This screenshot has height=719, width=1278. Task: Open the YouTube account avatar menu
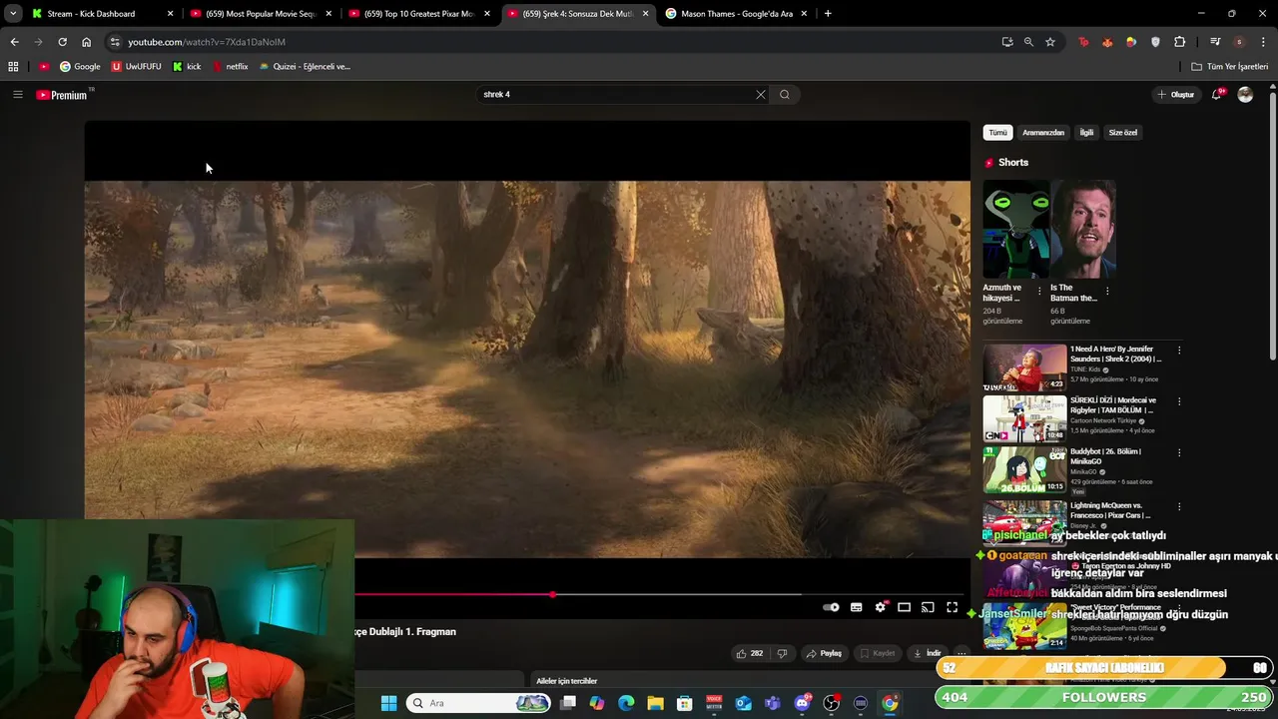click(1245, 95)
